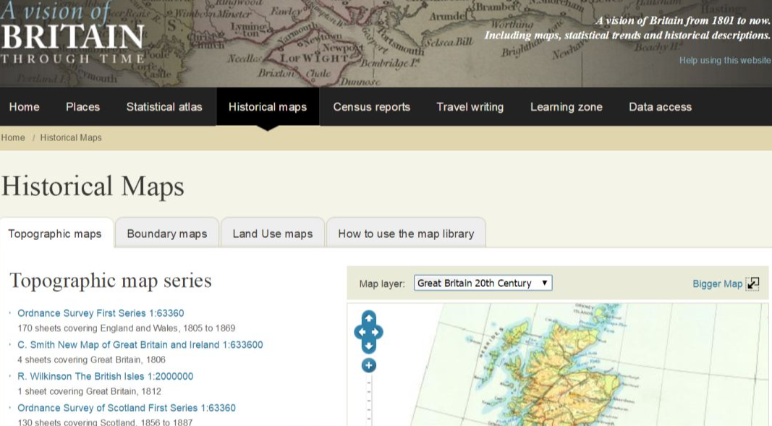
Task: Click text '170 sheets covering England and Wales'
Action: point(127,328)
